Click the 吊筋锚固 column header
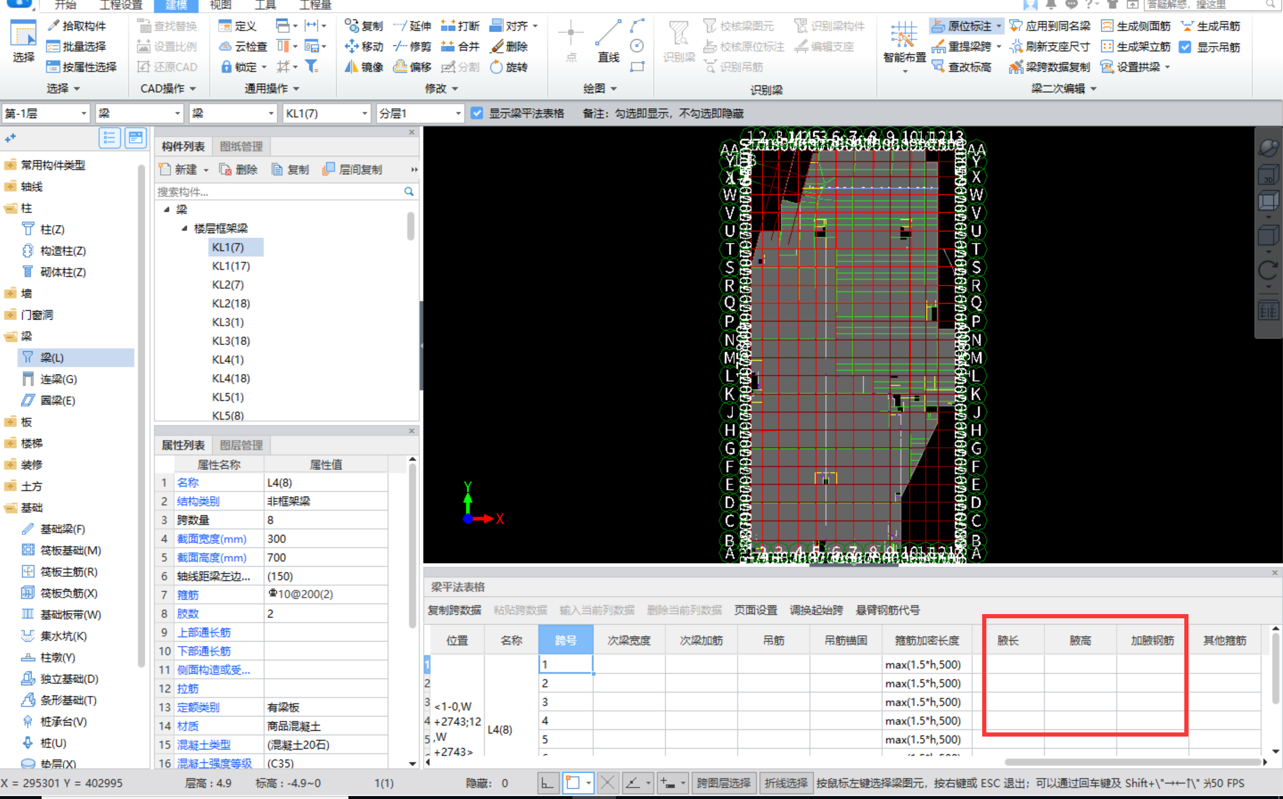This screenshot has width=1283, height=799. pos(845,640)
